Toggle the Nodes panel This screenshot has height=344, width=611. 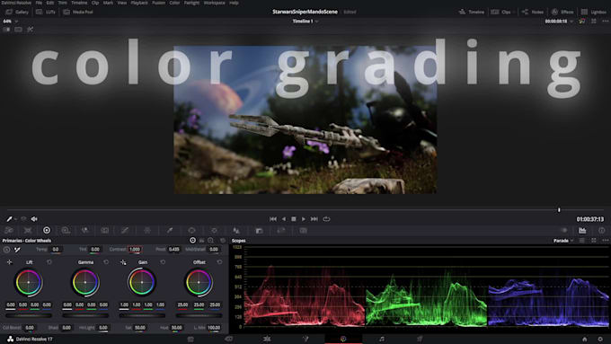coord(533,12)
